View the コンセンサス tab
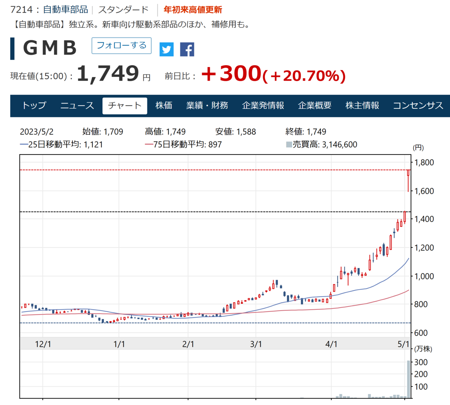 (418, 106)
